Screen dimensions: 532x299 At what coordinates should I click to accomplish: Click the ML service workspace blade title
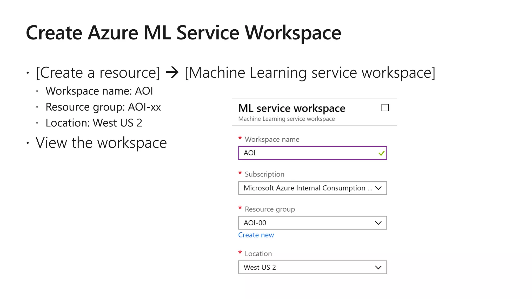click(291, 108)
